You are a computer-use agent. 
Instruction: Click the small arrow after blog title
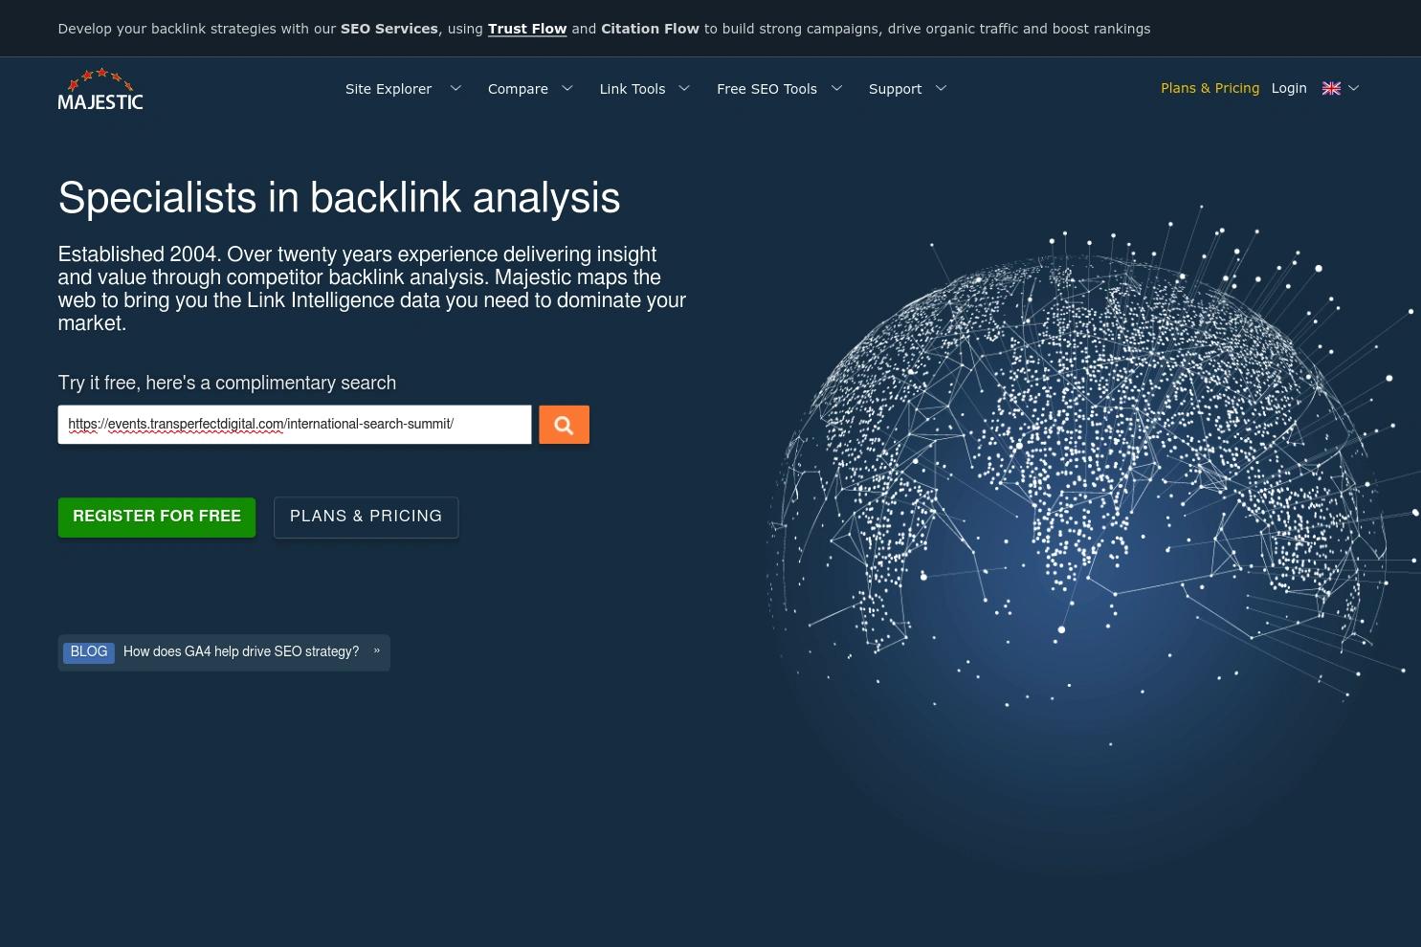tap(377, 650)
